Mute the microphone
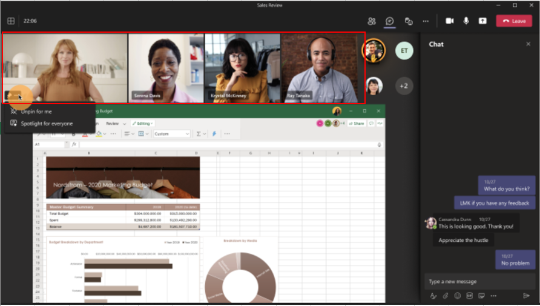This screenshot has width=540, height=306. click(x=466, y=21)
